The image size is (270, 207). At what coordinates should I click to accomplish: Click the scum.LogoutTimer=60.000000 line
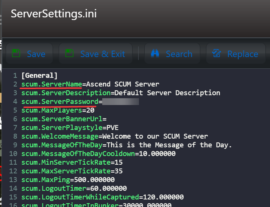[74, 188]
